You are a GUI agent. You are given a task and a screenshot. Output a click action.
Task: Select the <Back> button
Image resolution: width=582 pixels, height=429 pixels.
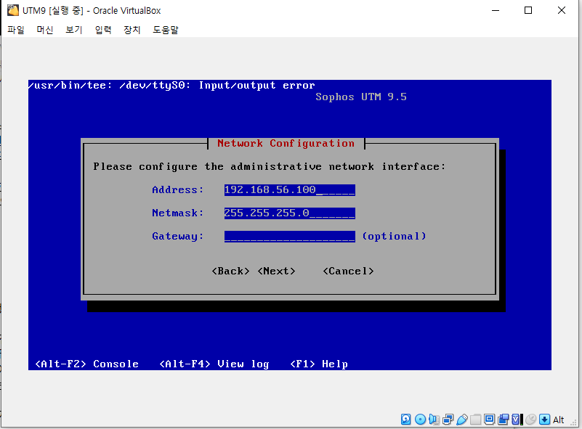(x=230, y=271)
